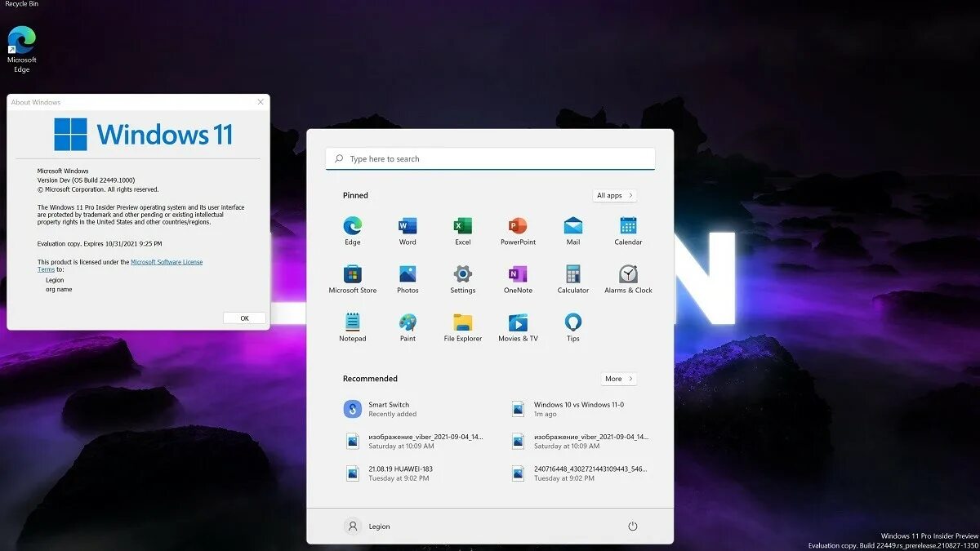This screenshot has height=551, width=980.
Task: Open Legion user account menu
Action: (x=367, y=527)
